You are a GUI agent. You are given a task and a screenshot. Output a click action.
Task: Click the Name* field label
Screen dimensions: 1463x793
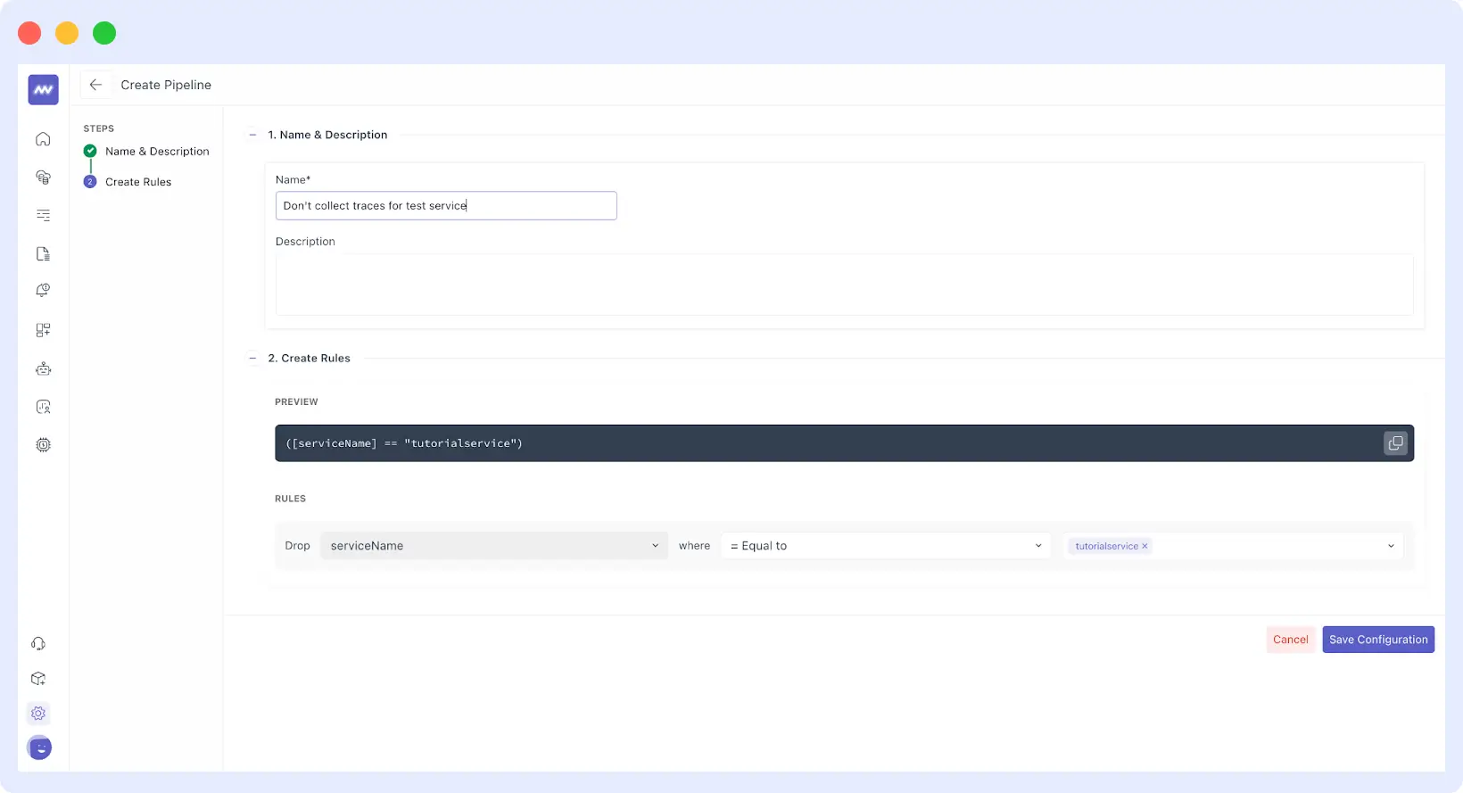click(x=293, y=180)
